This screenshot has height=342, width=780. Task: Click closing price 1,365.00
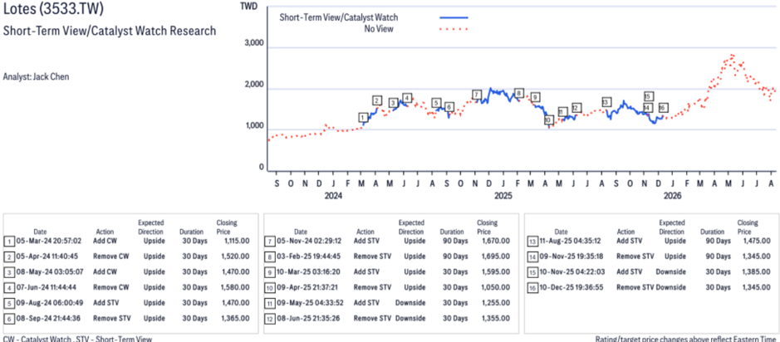235,318
